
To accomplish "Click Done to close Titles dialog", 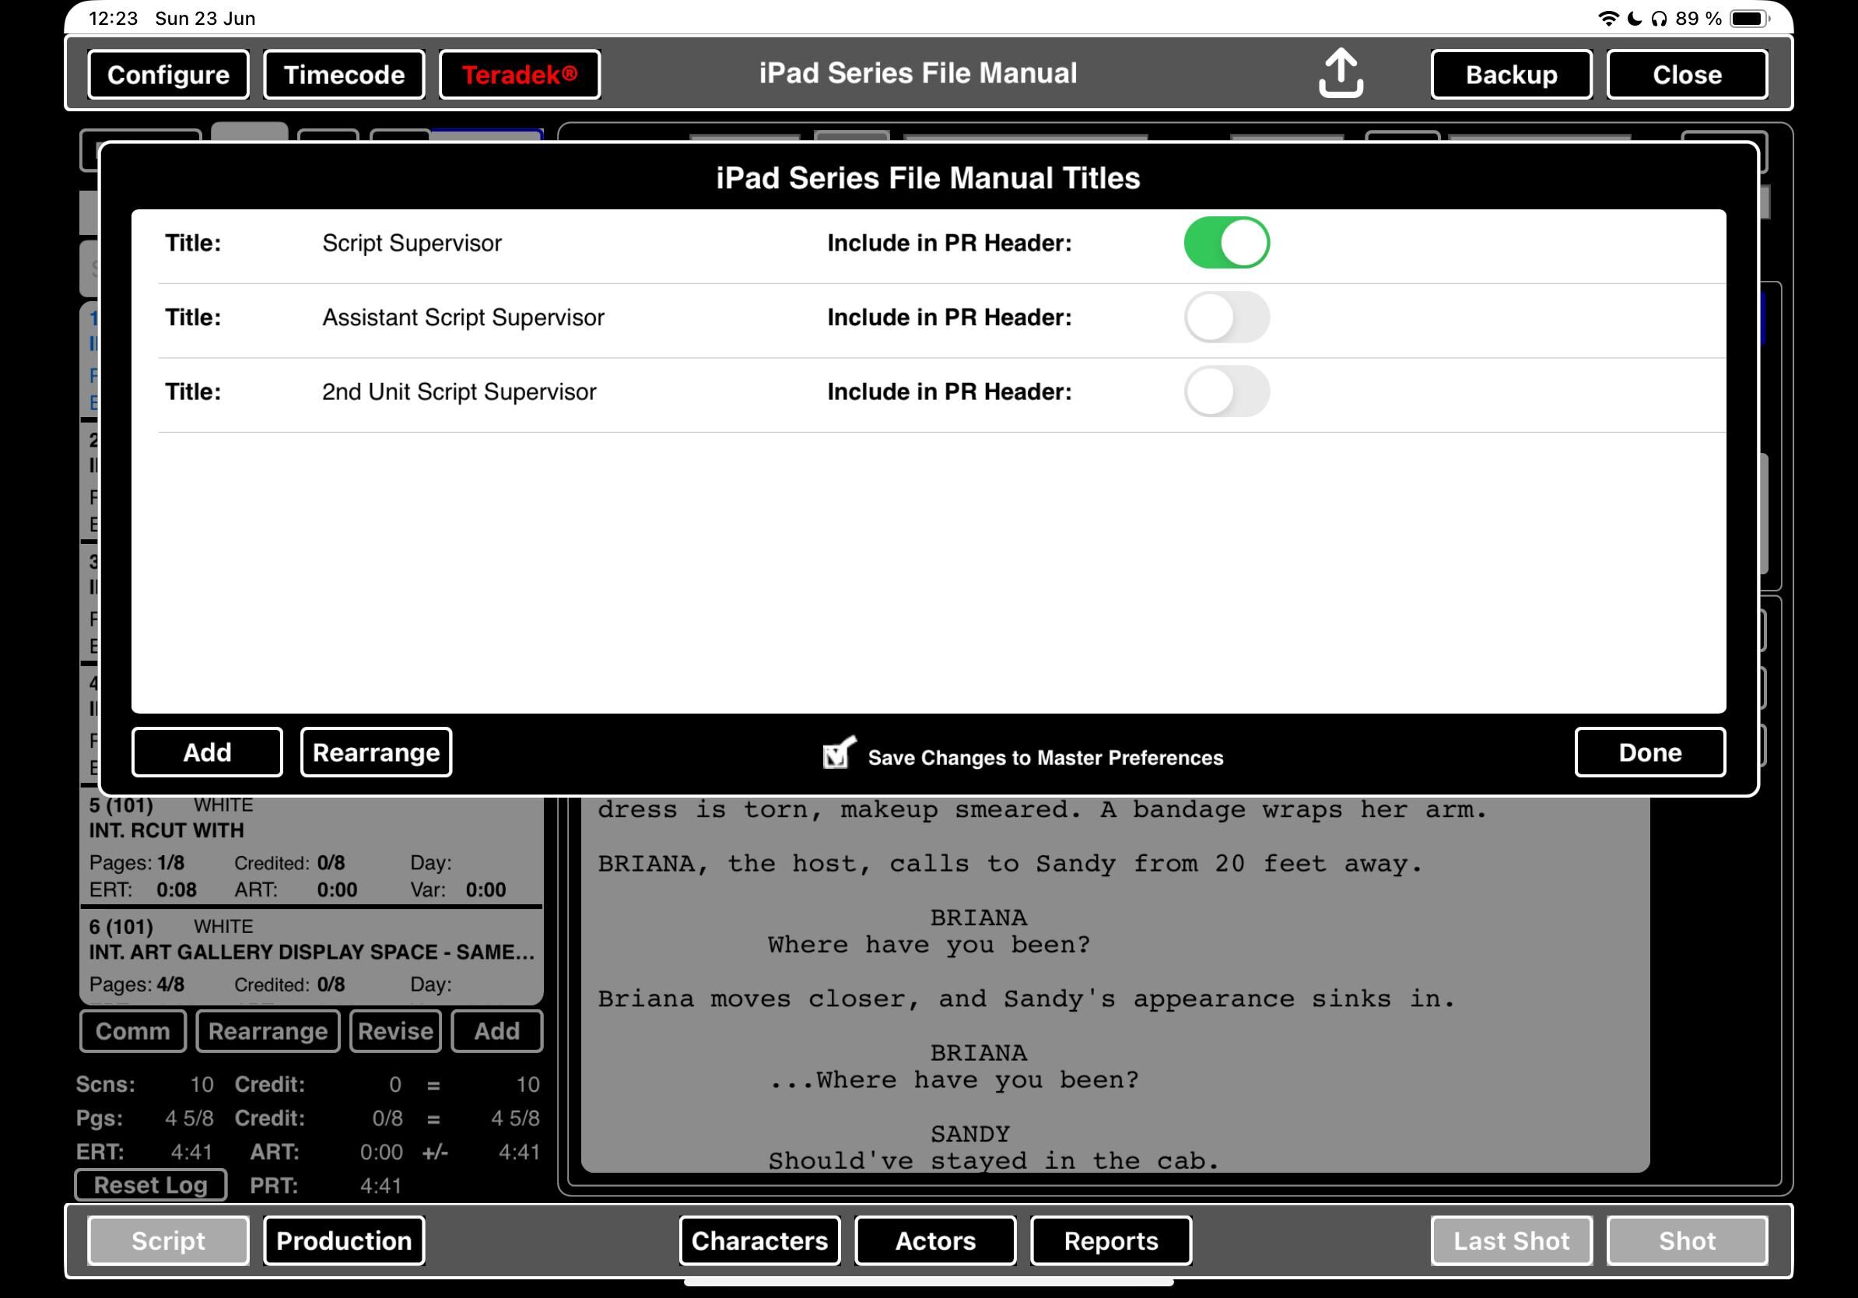I will [x=1649, y=752].
